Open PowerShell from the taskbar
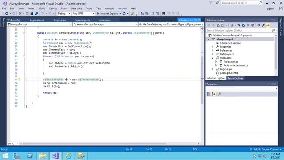 [30, 156]
